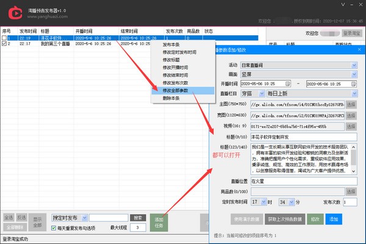Screen dimensions: 366x244
Task: Toggle 每天重复发布勾选项 checkbox
Action: 54,228
